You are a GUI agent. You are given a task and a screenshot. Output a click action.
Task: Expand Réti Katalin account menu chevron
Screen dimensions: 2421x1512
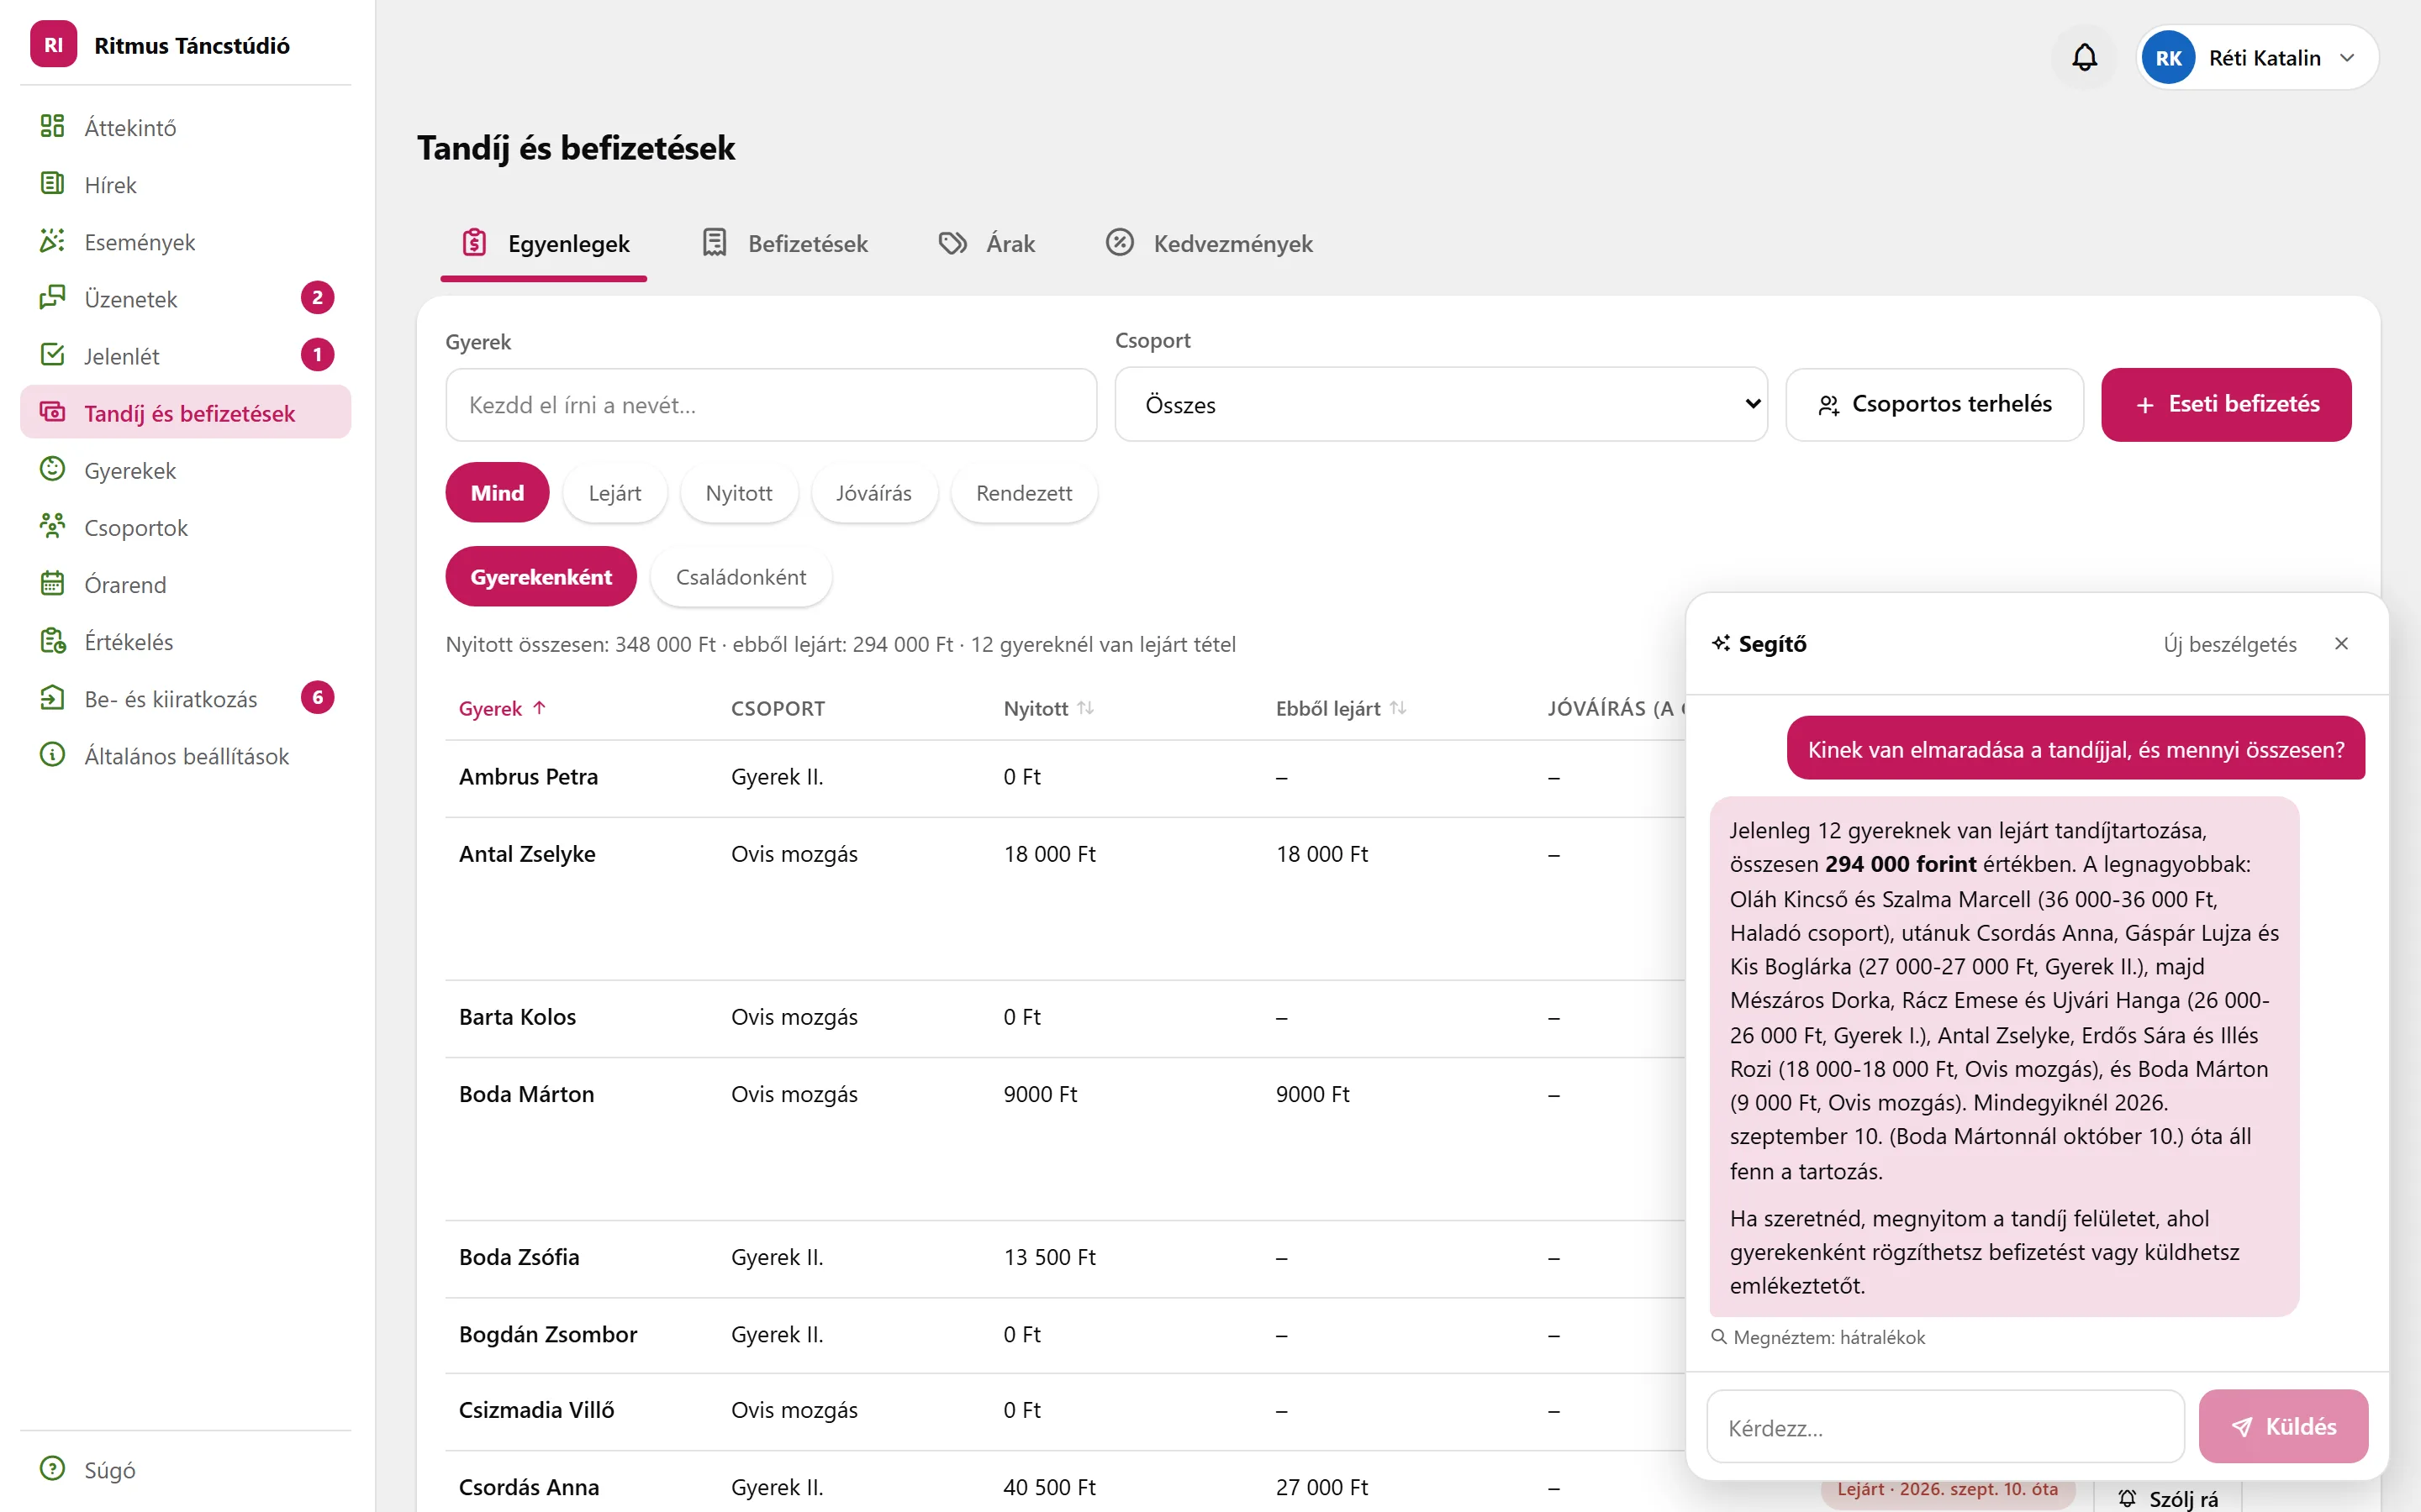(x=2347, y=58)
